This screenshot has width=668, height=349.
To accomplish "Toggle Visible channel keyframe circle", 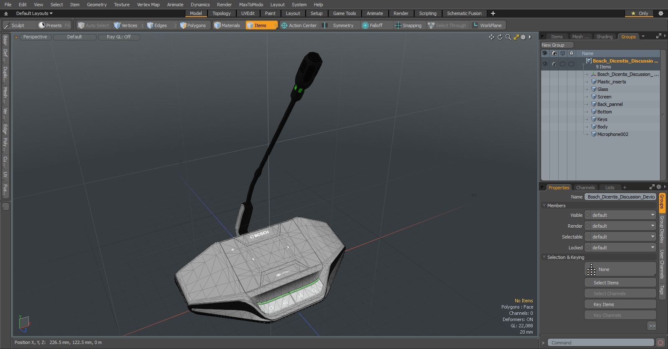I will coord(588,215).
